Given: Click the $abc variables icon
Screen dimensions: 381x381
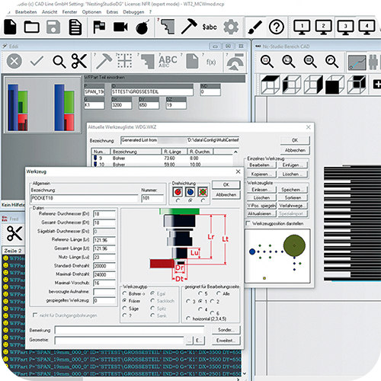Looking at the screenshot, I should point(210,27).
